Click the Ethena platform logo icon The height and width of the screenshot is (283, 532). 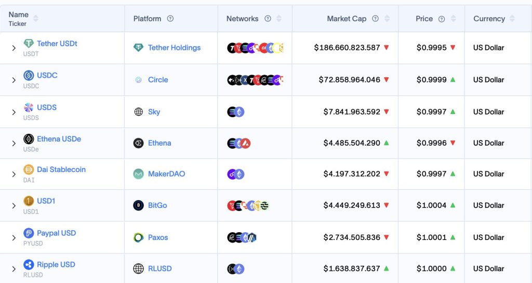click(138, 143)
